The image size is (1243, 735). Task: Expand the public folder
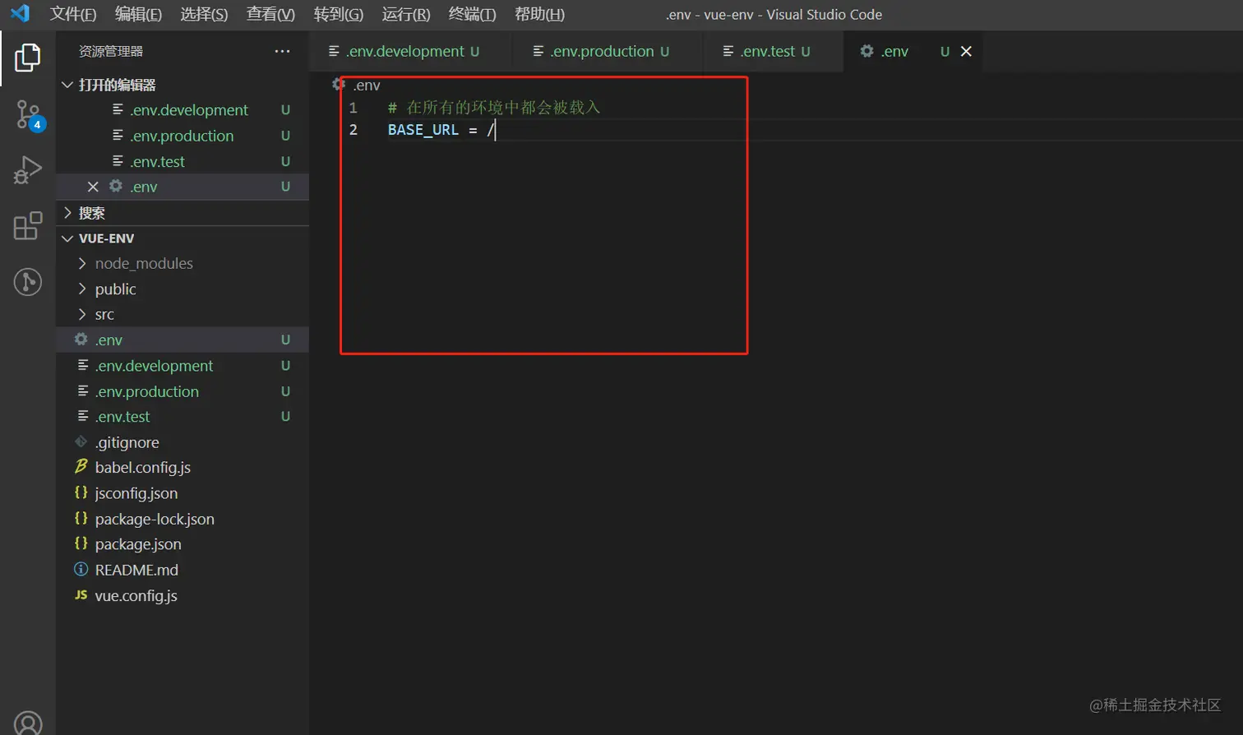(x=81, y=289)
